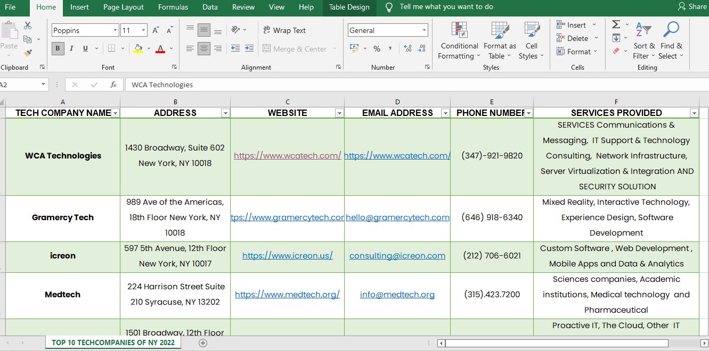The image size is (709, 351).
Task: Open the Clear eraser icon
Action: [x=616, y=51]
